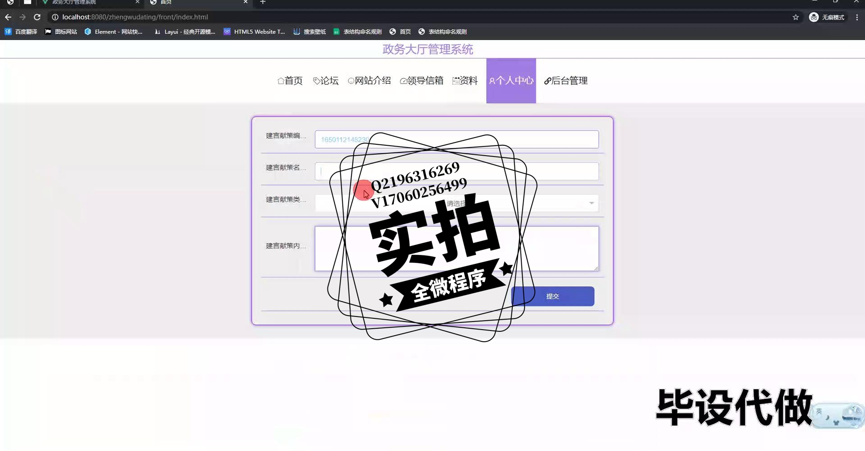Close the 首页 browser tab
The image size is (865, 451).
(x=246, y=2)
